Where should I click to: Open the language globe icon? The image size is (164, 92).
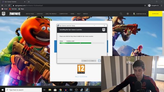click(x=128, y=14)
